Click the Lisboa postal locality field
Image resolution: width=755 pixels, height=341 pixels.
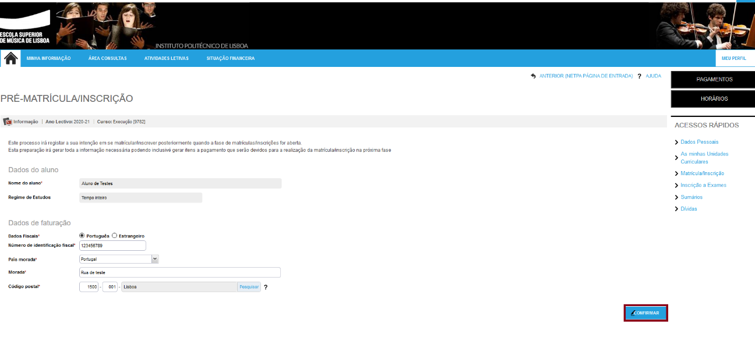coord(179,287)
